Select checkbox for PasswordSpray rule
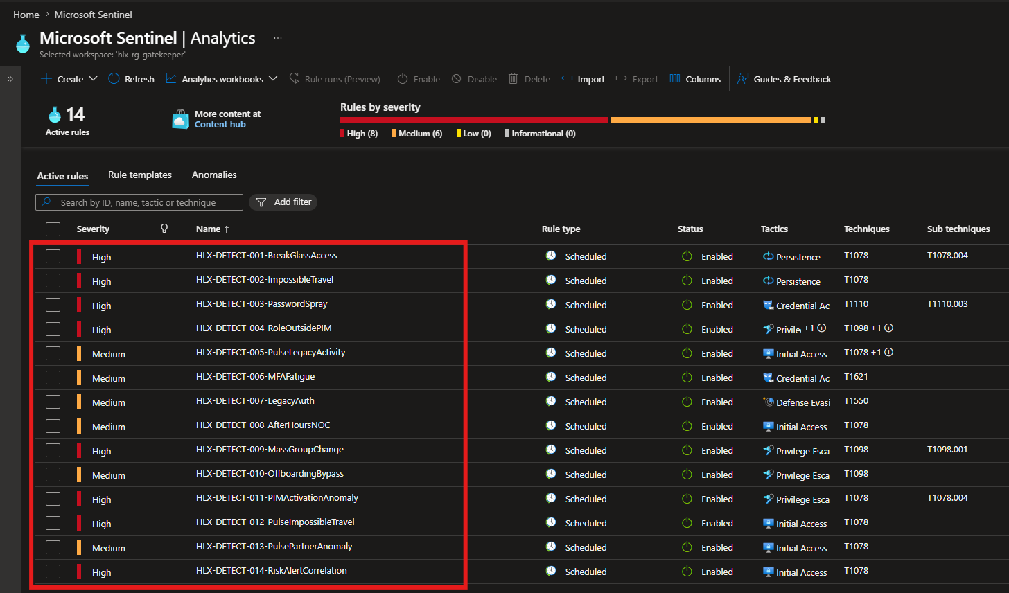Viewport: 1009px width, 593px height. pyautogui.click(x=53, y=305)
